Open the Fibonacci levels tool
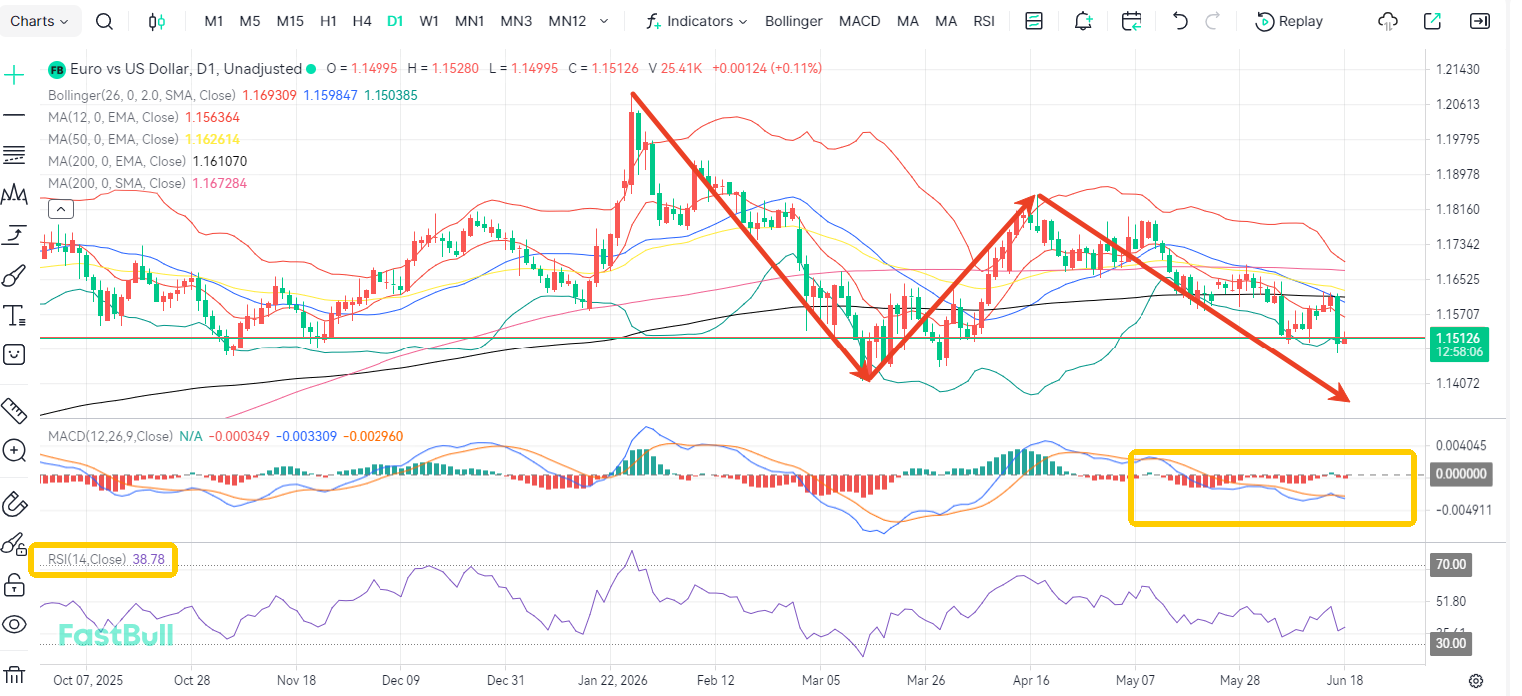This screenshot has height=696, width=1522. (14, 155)
